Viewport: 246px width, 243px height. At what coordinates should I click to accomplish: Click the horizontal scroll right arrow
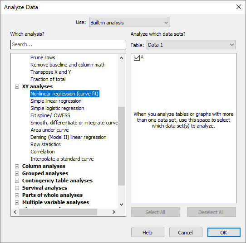(x=114, y=212)
